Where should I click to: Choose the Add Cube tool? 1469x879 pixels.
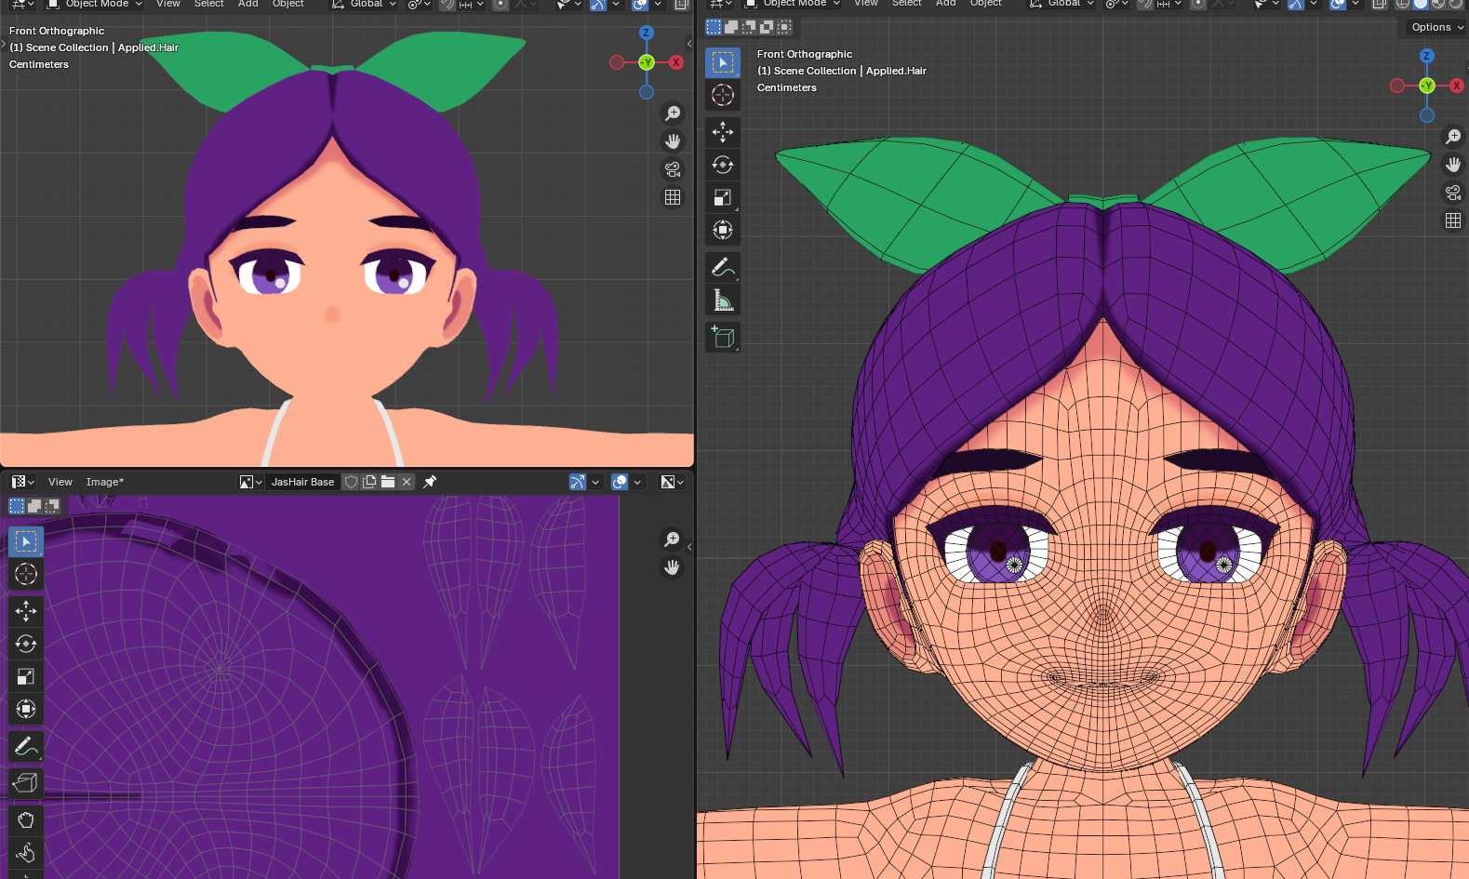(x=723, y=337)
